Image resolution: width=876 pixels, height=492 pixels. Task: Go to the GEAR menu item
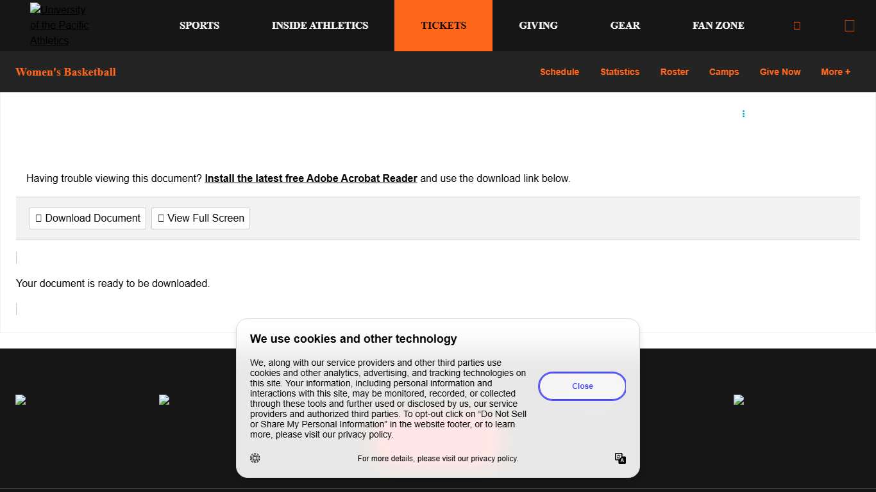(x=625, y=26)
